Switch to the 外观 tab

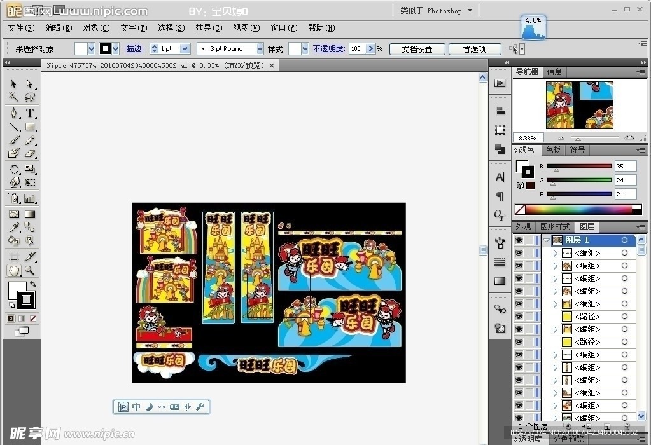(523, 226)
